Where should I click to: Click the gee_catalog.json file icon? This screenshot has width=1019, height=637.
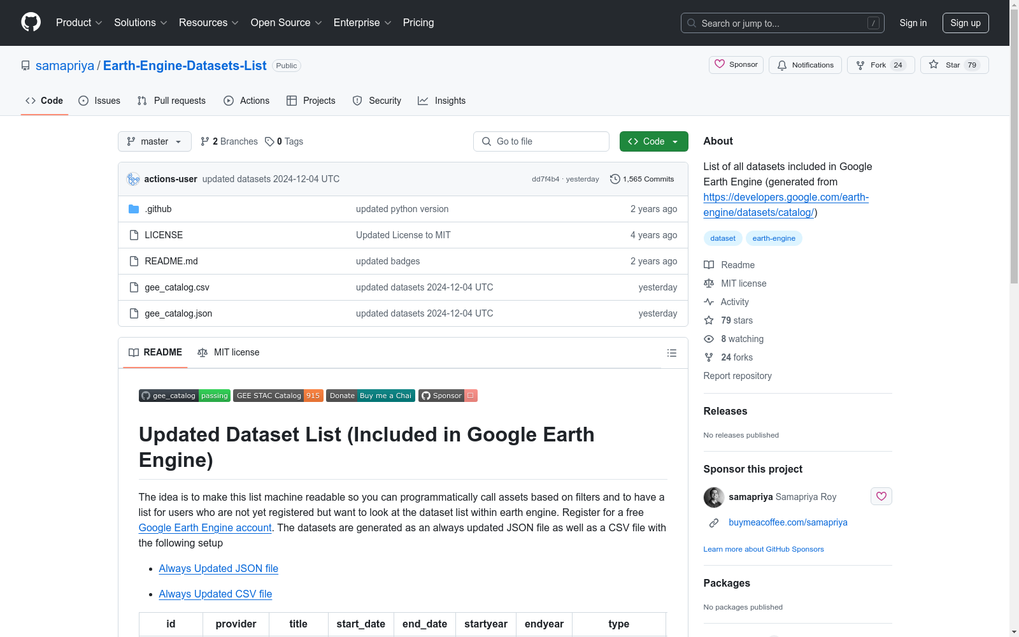coord(134,313)
